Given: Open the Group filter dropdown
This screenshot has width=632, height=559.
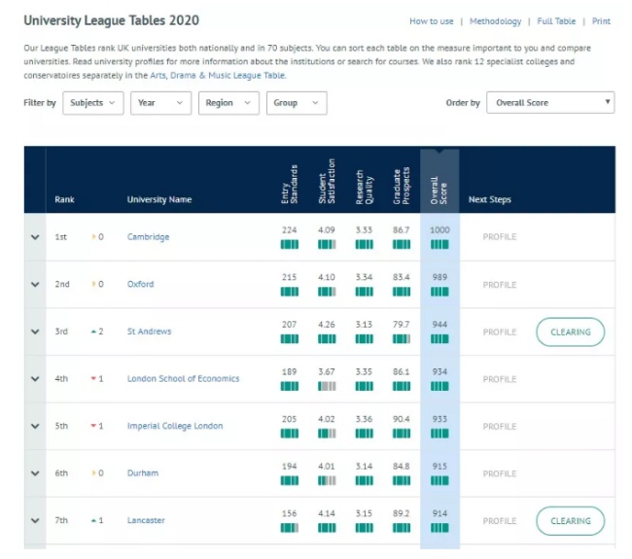Looking at the screenshot, I should pyautogui.click(x=297, y=103).
